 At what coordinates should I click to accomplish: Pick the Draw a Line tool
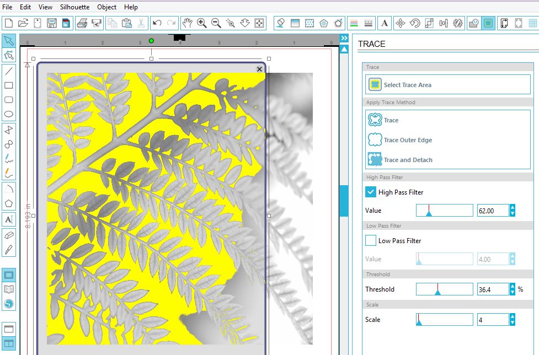click(x=9, y=71)
